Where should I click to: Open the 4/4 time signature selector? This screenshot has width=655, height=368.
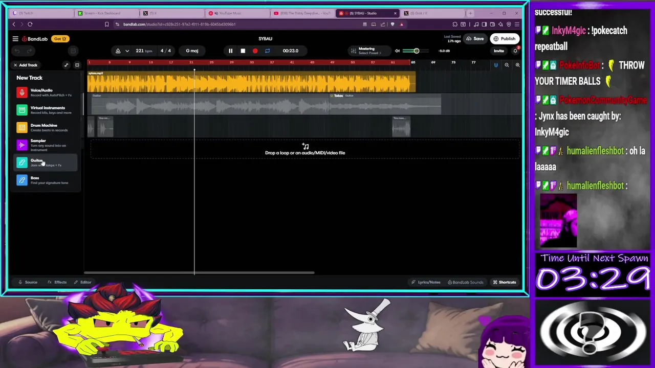point(166,51)
